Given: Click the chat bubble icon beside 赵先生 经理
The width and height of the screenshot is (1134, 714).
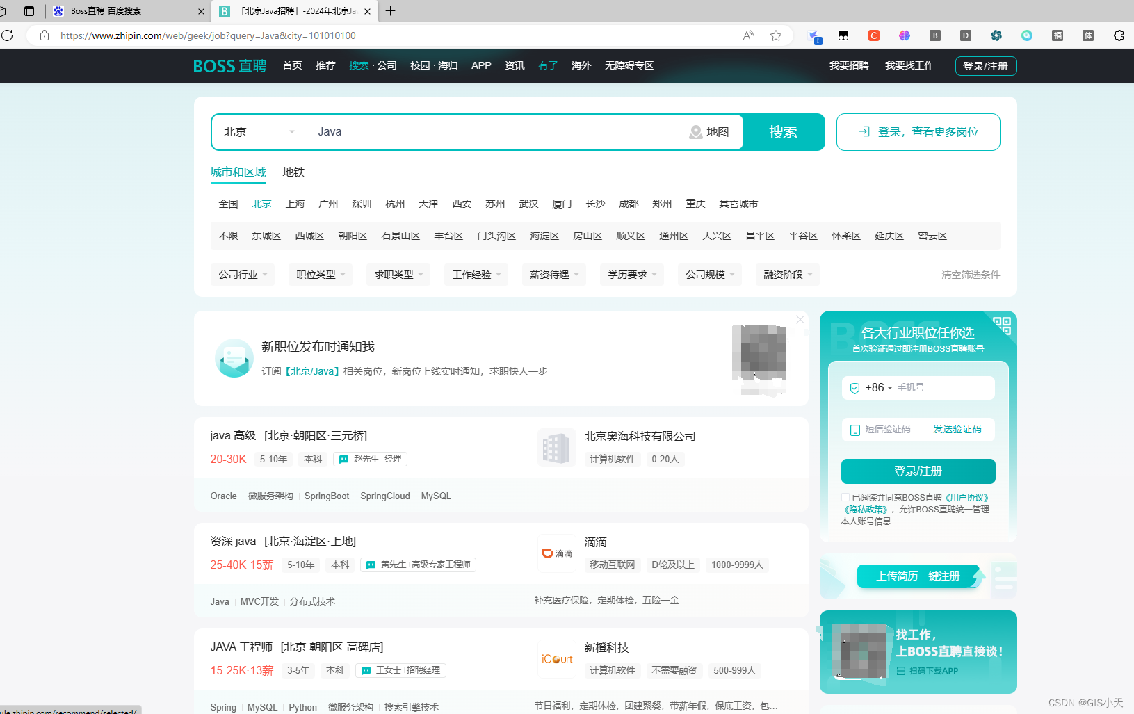Looking at the screenshot, I should click(x=343, y=459).
